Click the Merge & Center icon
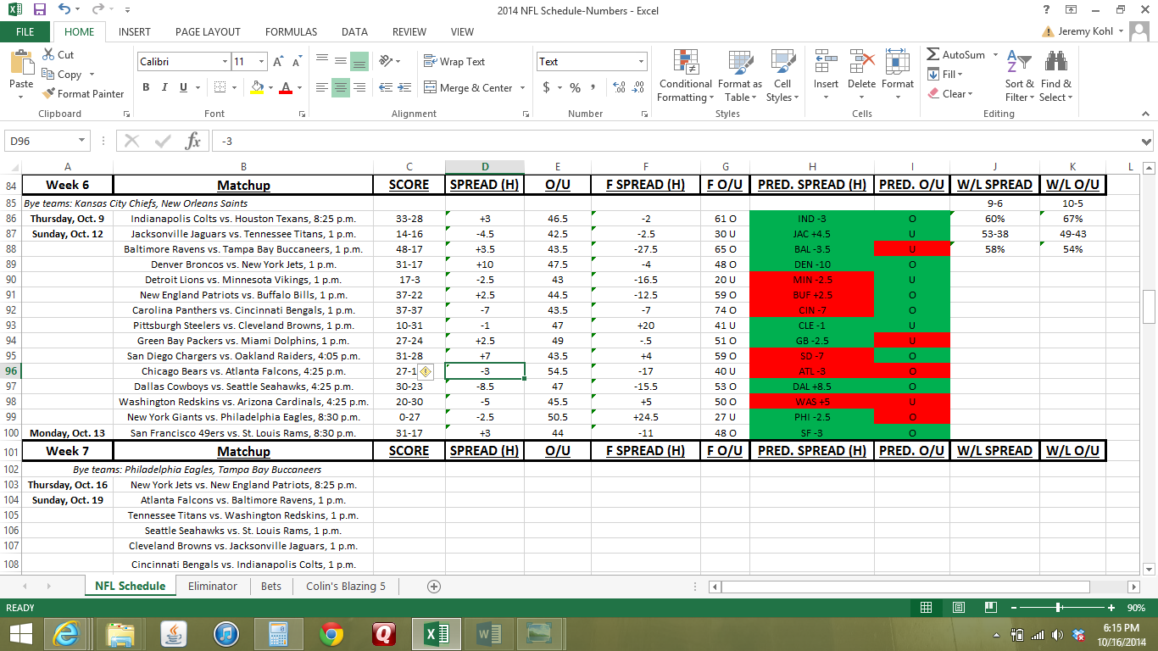Screen dimensions: 1158x651 (430, 87)
